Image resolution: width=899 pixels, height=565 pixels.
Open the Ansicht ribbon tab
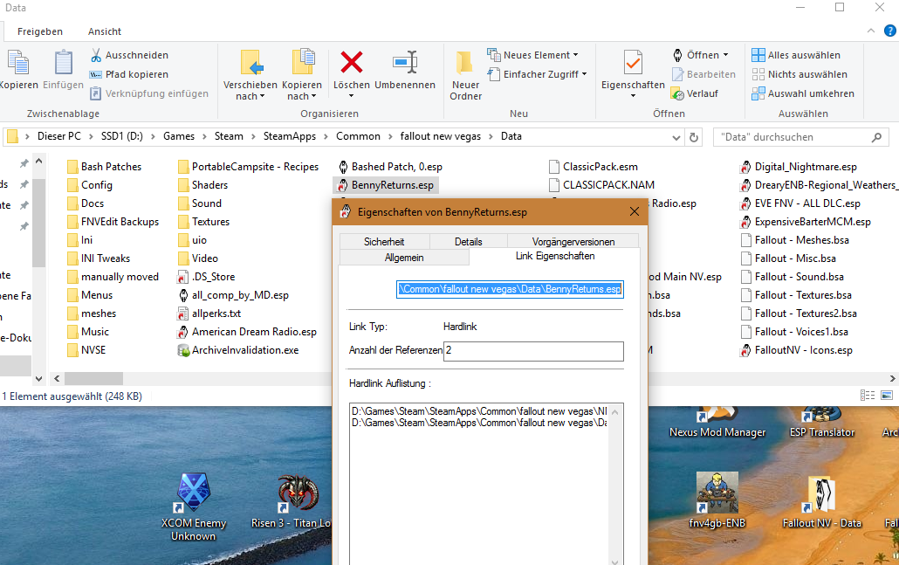(x=105, y=31)
